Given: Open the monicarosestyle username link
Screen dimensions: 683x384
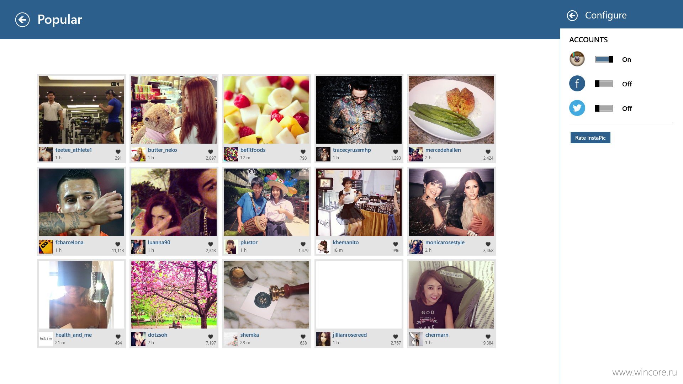Looking at the screenshot, I should click(x=445, y=242).
